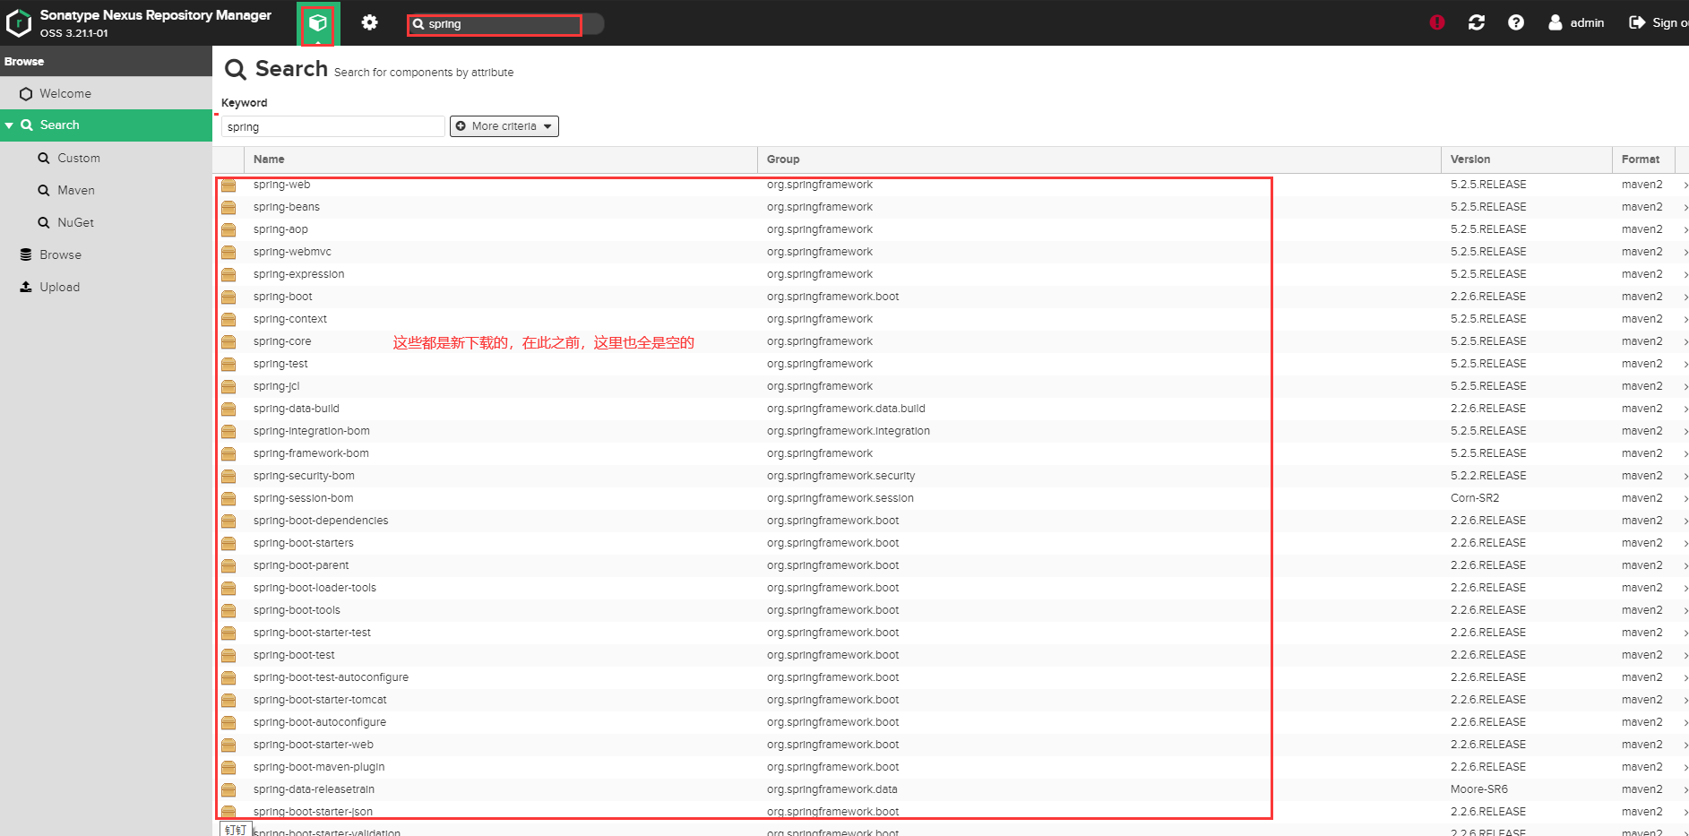
Task: Click the spring-boot-starters component icon
Action: tap(228, 543)
